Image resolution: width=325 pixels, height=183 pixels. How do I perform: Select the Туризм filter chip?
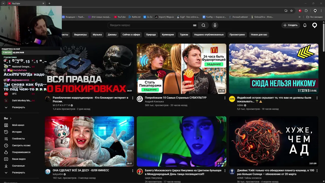(x=184, y=35)
